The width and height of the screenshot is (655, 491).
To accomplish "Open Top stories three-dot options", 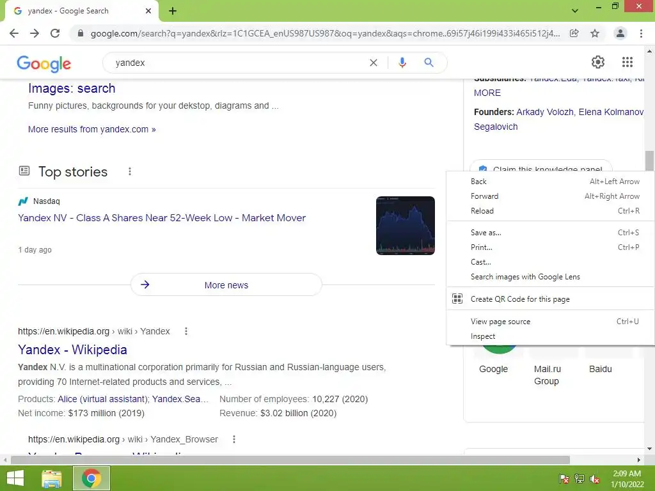I will pos(130,171).
